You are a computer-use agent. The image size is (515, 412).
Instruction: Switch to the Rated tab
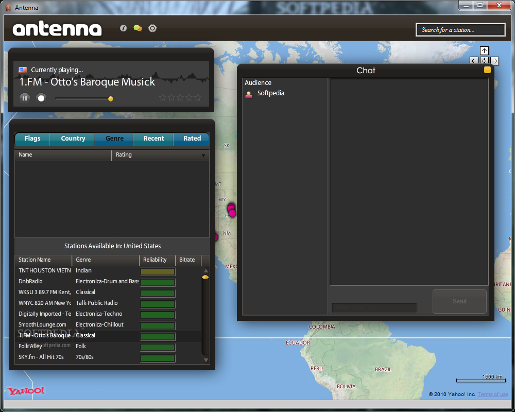[x=192, y=139]
